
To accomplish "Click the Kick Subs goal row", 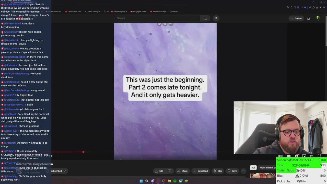I will [301, 181].
